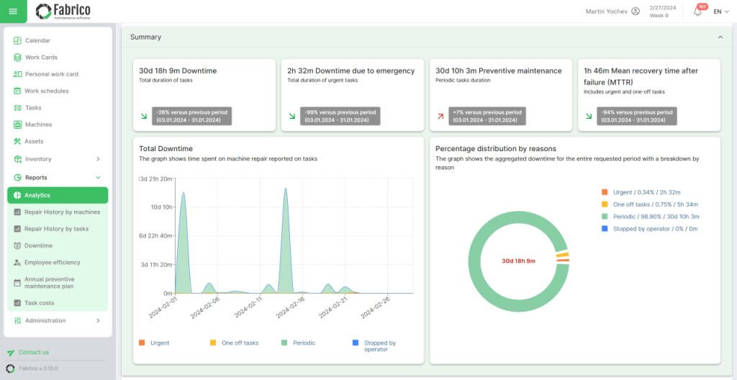Image resolution: width=737 pixels, height=380 pixels.
Task: Open the EN language dropdown
Action: (720, 12)
